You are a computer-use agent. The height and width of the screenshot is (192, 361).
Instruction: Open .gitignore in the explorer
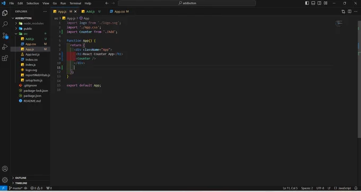tap(30, 85)
